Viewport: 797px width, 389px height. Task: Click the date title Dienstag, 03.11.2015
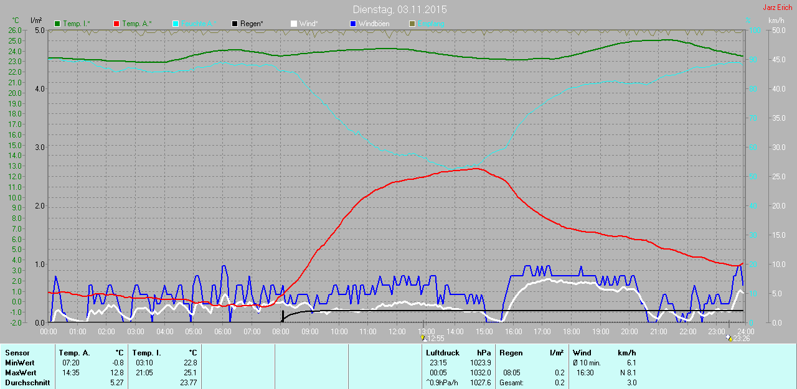399,10
